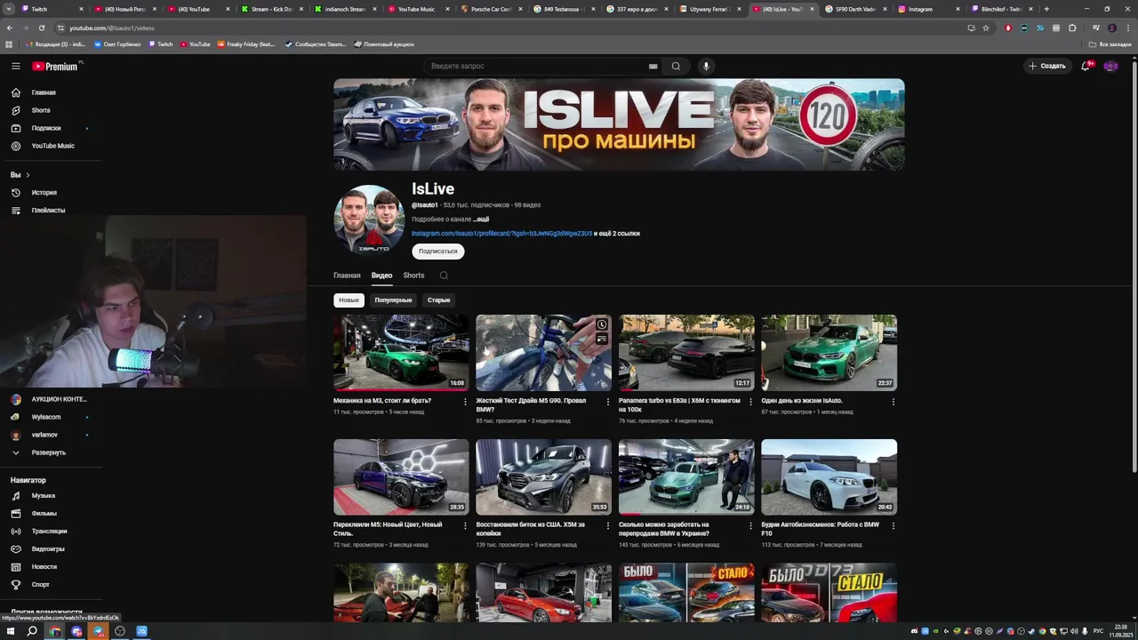Select the Популярные filter chip
The height and width of the screenshot is (640, 1138).
[393, 300]
